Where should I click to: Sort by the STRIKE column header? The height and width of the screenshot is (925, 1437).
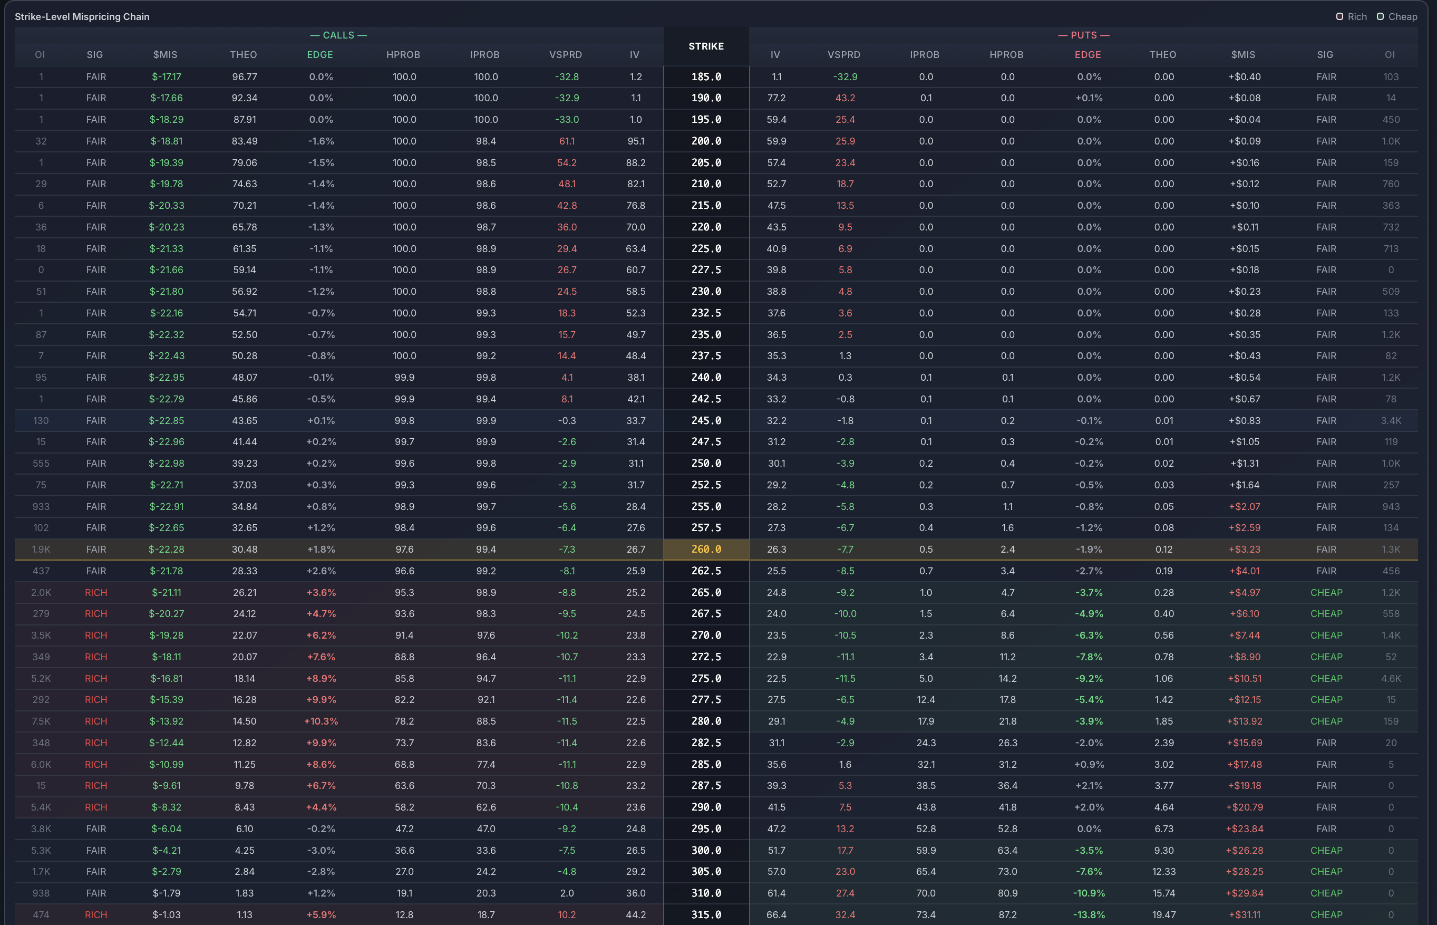[x=706, y=46]
